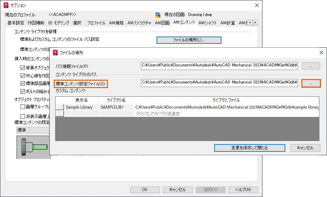327x197 pixels.
Task: Click the ライブラリ ファイル column header
Action: click(226, 100)
